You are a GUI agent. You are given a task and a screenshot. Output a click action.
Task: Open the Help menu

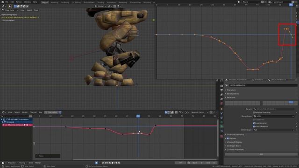point(35,2)
